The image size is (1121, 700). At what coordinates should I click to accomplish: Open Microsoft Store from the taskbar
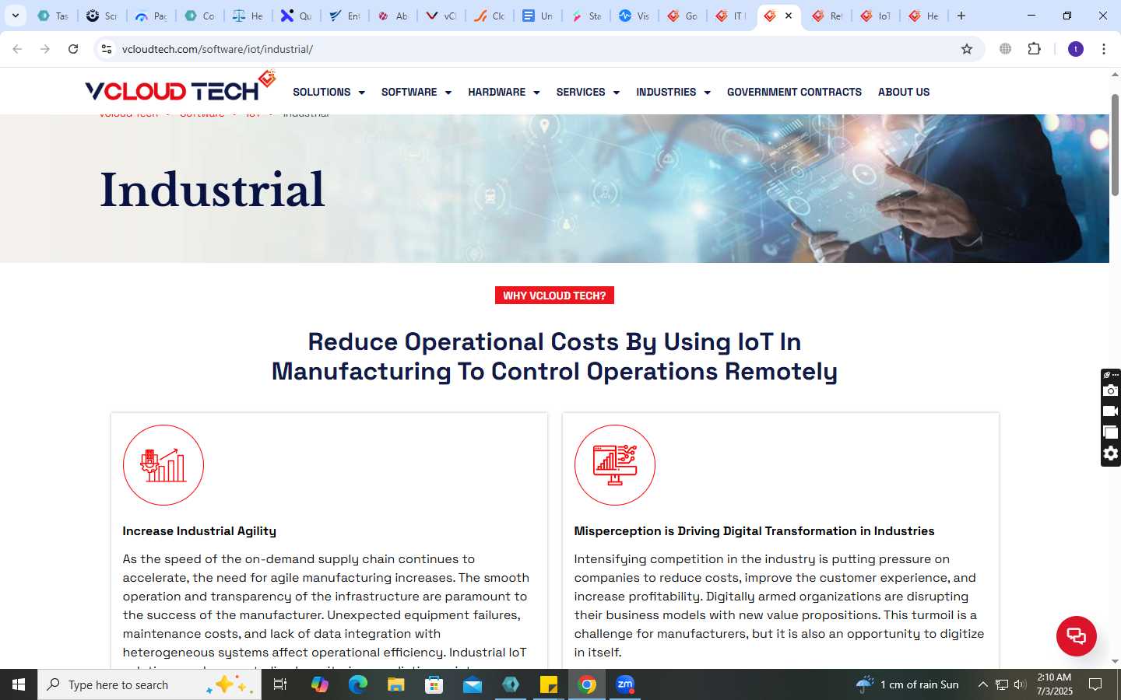[x=434, y=684]
